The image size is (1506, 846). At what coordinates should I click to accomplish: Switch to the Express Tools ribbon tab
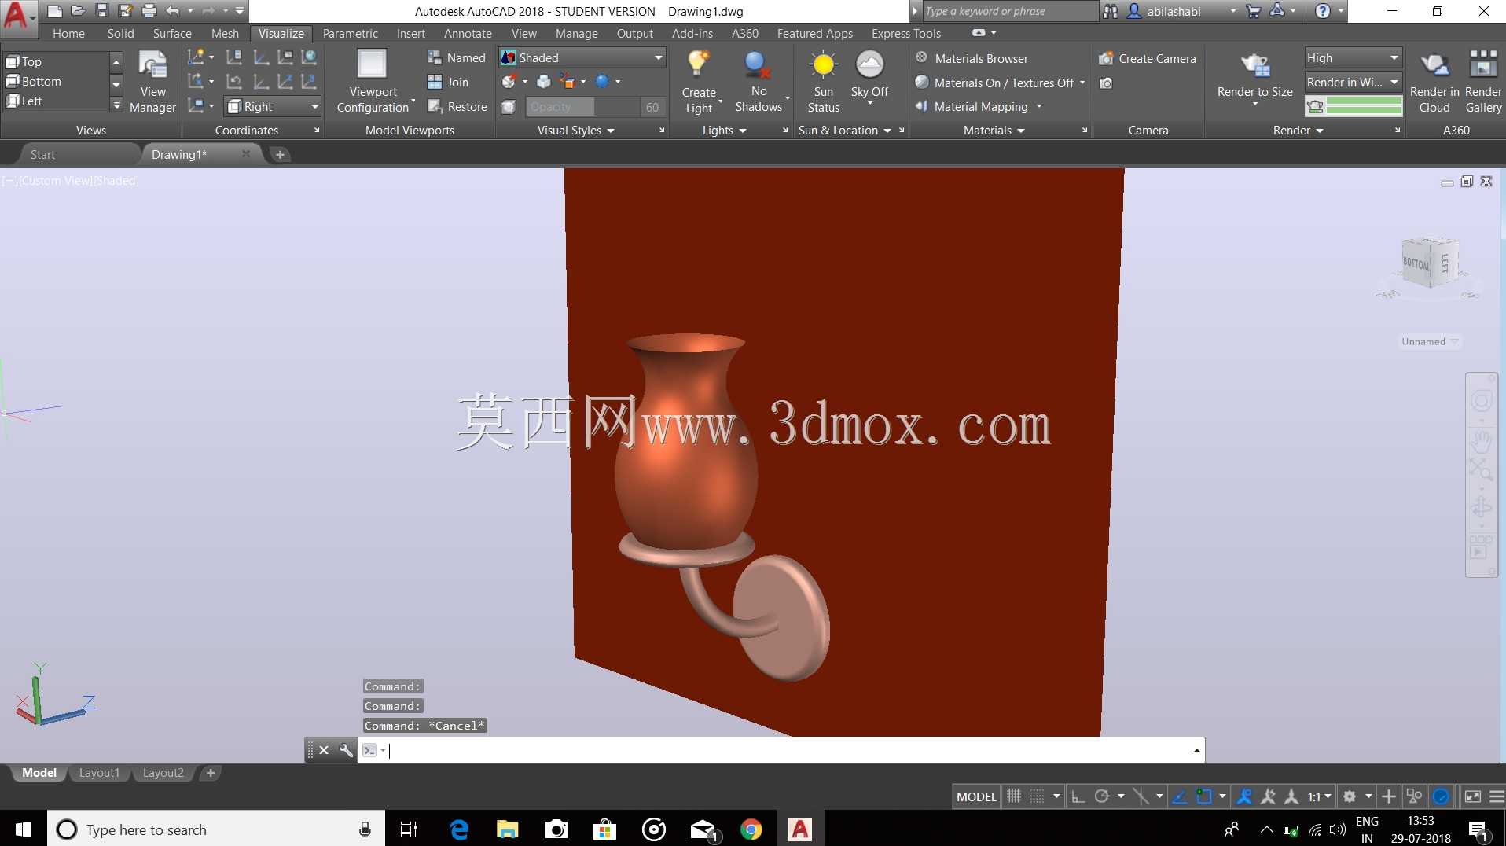905,33
